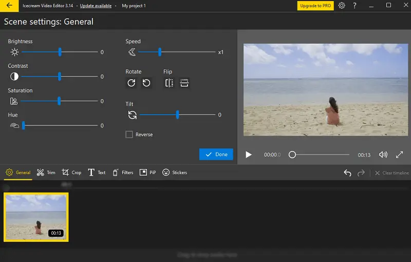The width and height of the screenshot is (411, 262).
Task: Click the playback seek bar handle
Action: click(292, 155)
